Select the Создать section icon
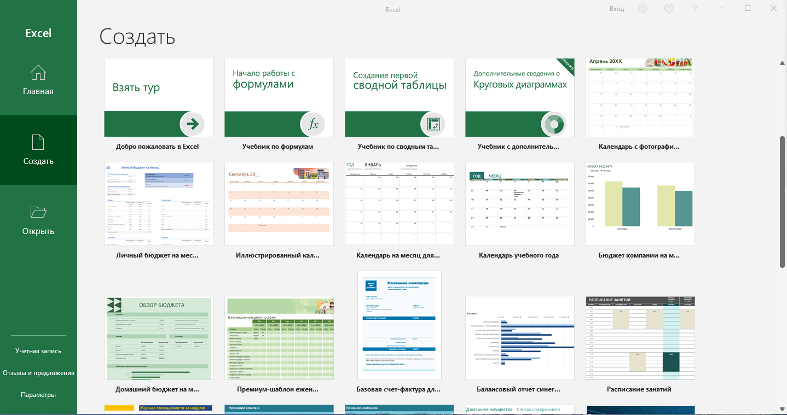Image resolution: width=787 pixels, height=415 pixels. 38,149
